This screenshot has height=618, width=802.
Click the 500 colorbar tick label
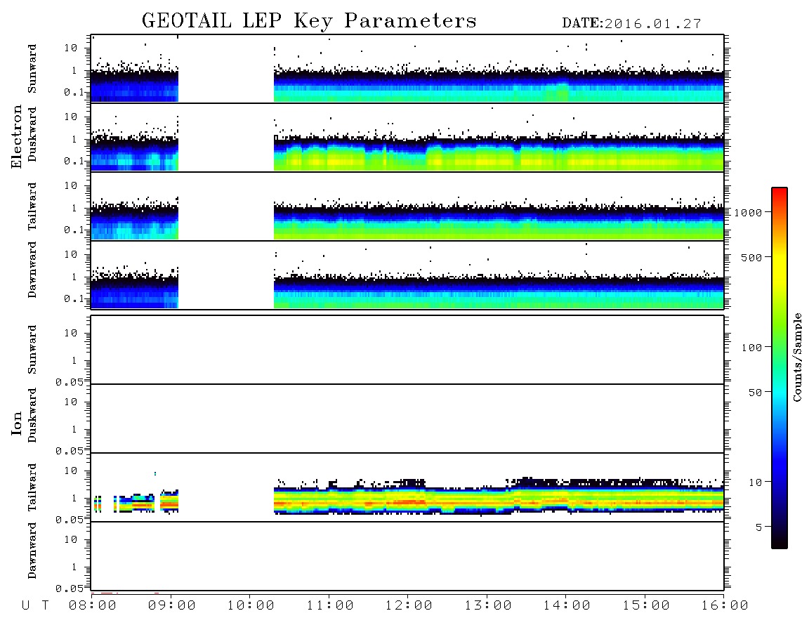(752, 257)
